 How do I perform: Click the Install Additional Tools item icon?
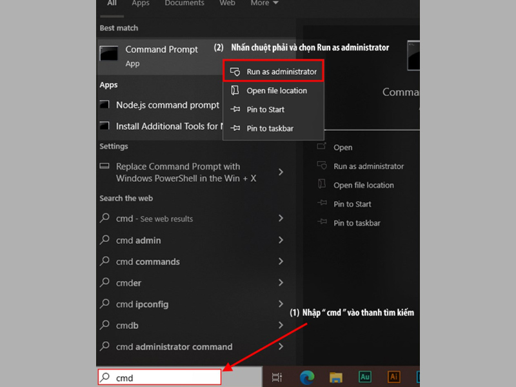(104, 126)
